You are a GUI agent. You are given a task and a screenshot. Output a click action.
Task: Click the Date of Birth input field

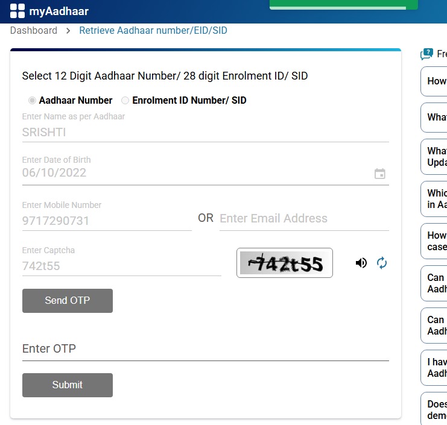pos(193,173)
